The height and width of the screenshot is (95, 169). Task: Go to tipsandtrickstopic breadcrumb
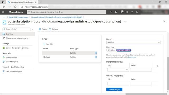click(57, 17)
